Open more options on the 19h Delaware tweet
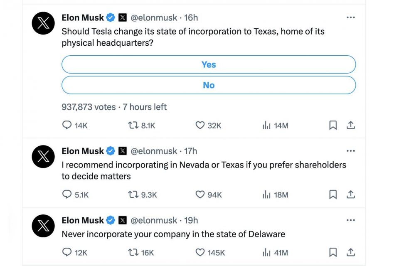 [351, 220]
